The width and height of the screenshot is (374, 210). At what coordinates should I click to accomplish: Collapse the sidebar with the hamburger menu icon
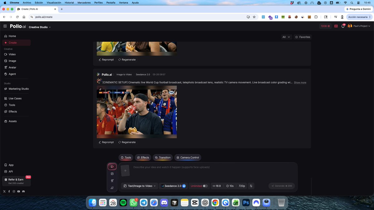(x=5, y=26)
